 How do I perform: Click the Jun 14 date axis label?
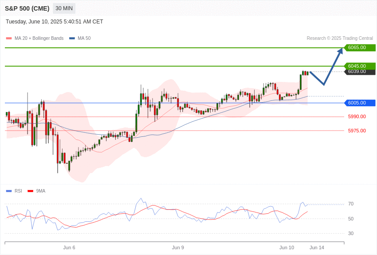coord(317,247)
